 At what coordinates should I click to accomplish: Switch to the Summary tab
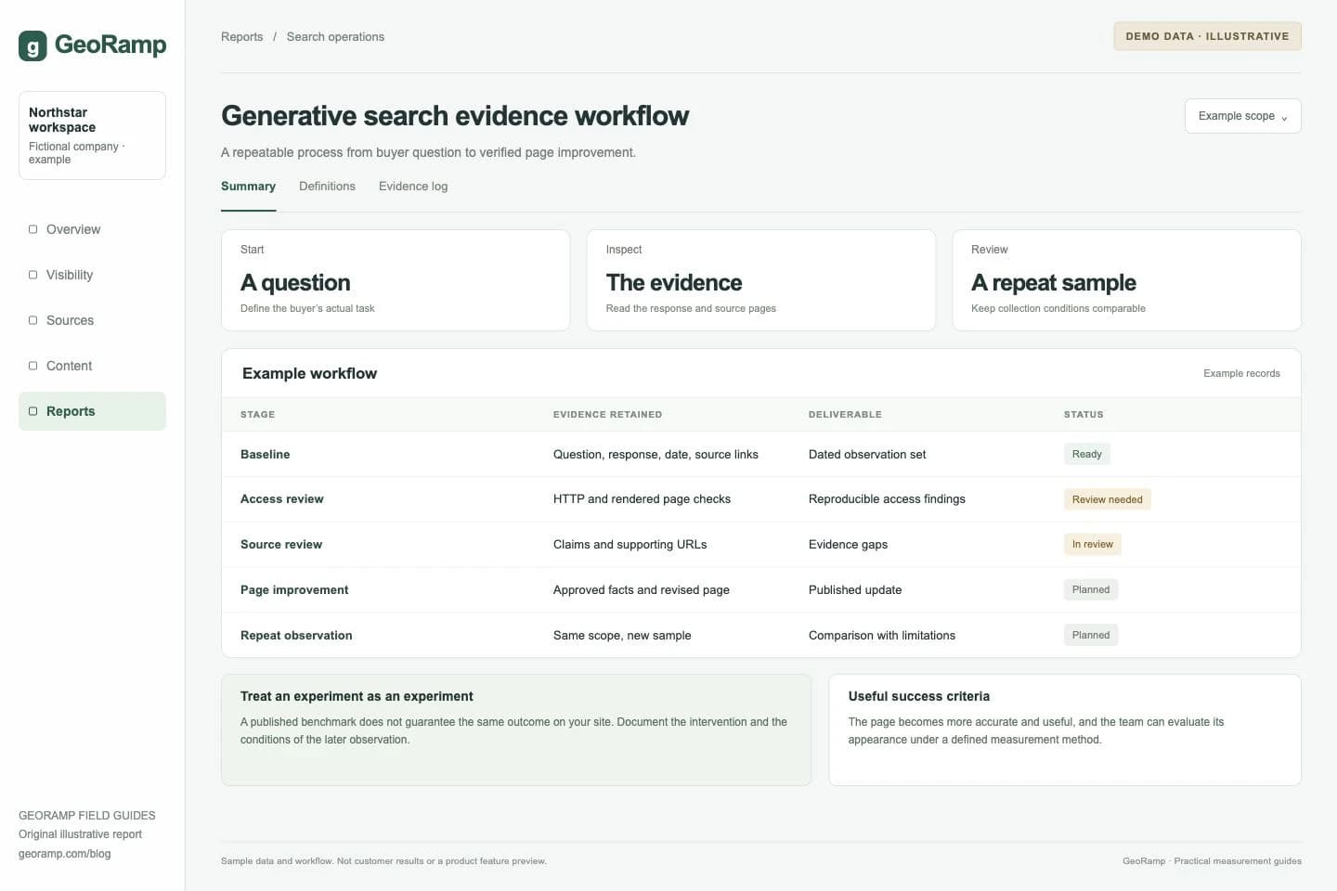click(x=248, y=187)
